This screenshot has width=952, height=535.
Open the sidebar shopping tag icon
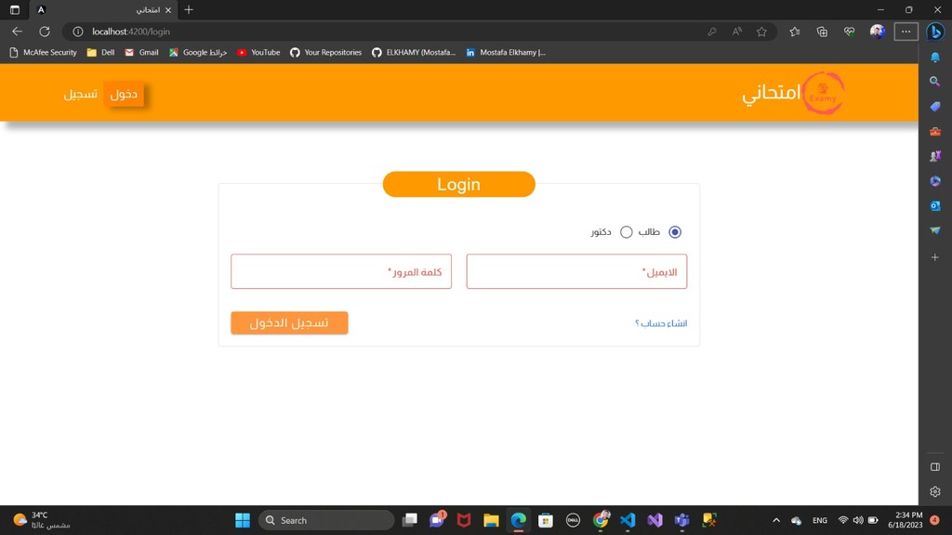(935, 106)
